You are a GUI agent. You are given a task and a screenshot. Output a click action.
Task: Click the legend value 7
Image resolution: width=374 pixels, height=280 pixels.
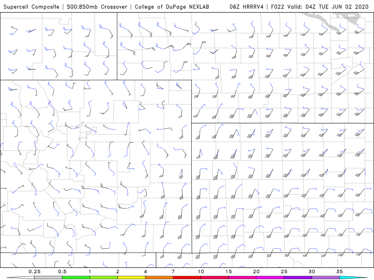click(x=173, y=272)
